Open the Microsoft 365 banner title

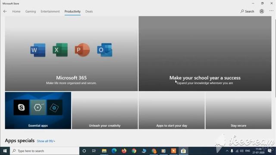(71, 77)
